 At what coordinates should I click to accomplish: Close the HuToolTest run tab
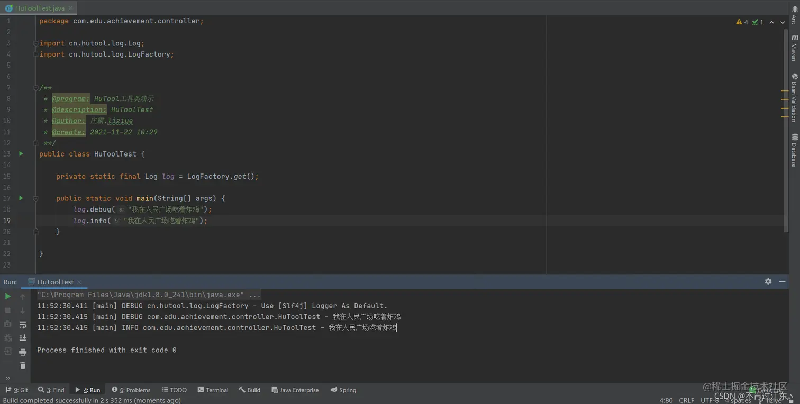pos(79,282)
